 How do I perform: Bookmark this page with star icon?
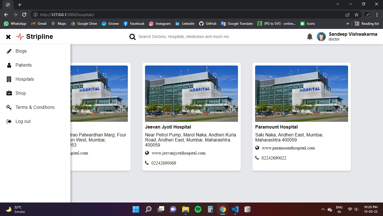357,15
